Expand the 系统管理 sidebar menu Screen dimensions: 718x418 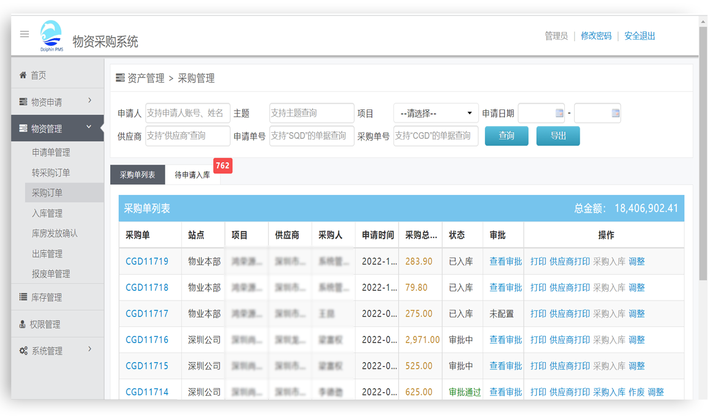[x=57, y=351]
